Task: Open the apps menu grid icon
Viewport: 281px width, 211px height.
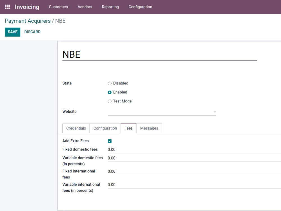Action: tap(7, 7)
